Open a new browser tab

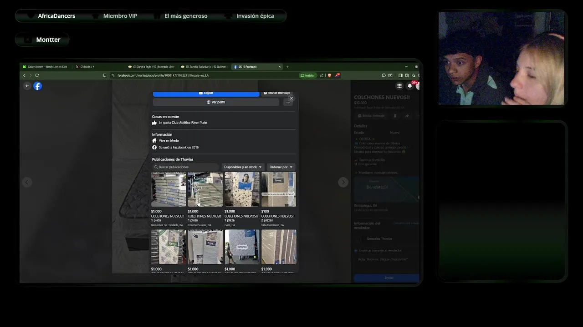287,67
